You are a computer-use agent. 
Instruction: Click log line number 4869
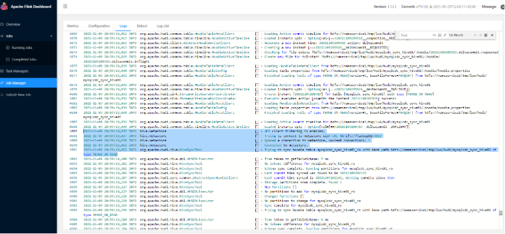pos(73,33)
